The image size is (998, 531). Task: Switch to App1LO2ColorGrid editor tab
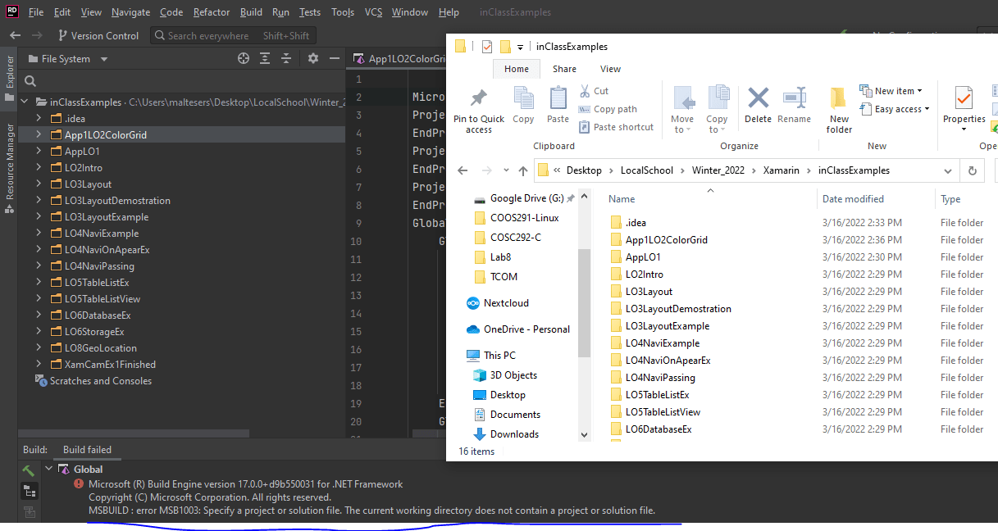point(399,59)
